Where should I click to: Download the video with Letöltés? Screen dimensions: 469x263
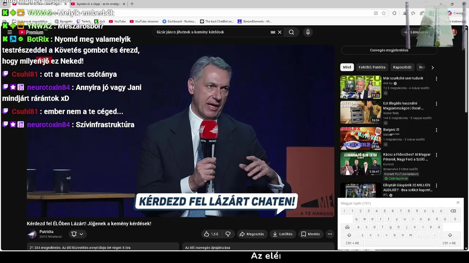[282, 234]
